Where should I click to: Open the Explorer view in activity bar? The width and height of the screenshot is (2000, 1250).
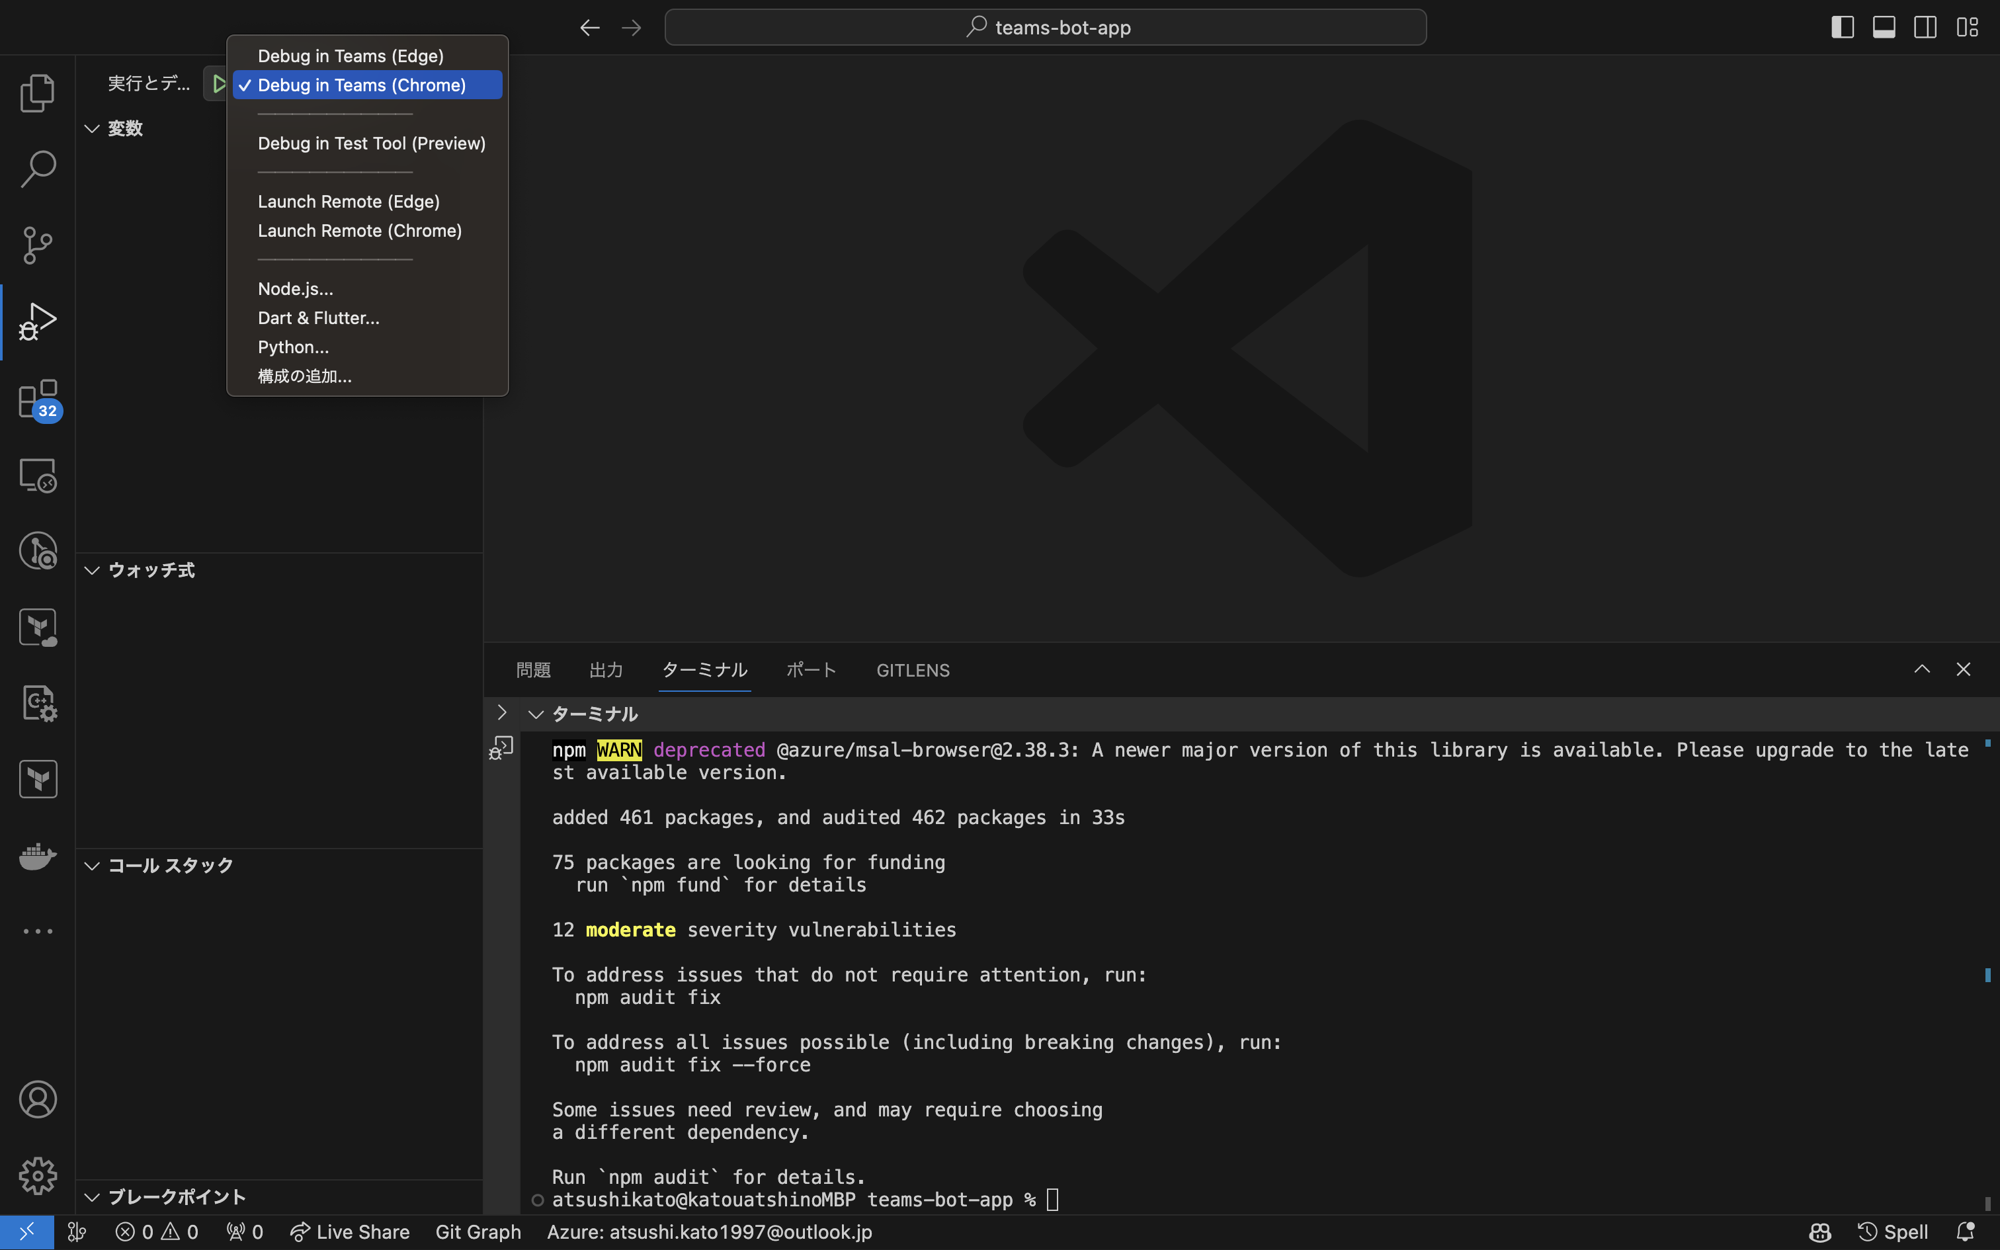tap(37, 92)
